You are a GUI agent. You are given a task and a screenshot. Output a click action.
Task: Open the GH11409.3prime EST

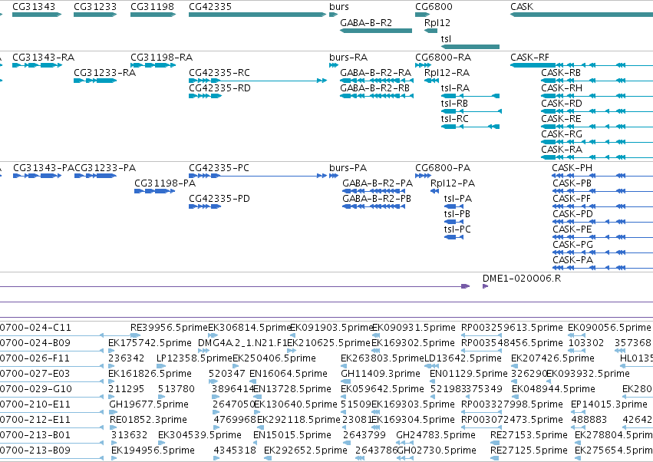click(381, 374)
